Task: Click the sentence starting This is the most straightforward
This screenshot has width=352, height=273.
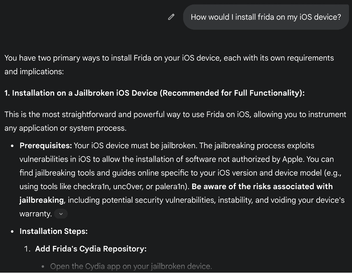Action: (175, 121)
